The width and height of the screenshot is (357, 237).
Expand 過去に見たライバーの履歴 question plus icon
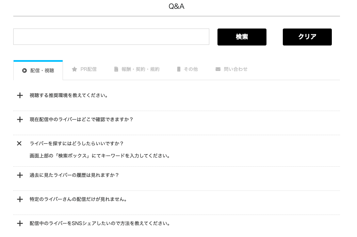click(x=20, y=175)
